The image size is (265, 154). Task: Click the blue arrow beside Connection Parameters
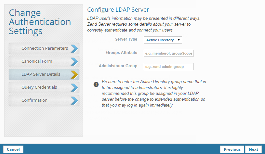[74, 48]
